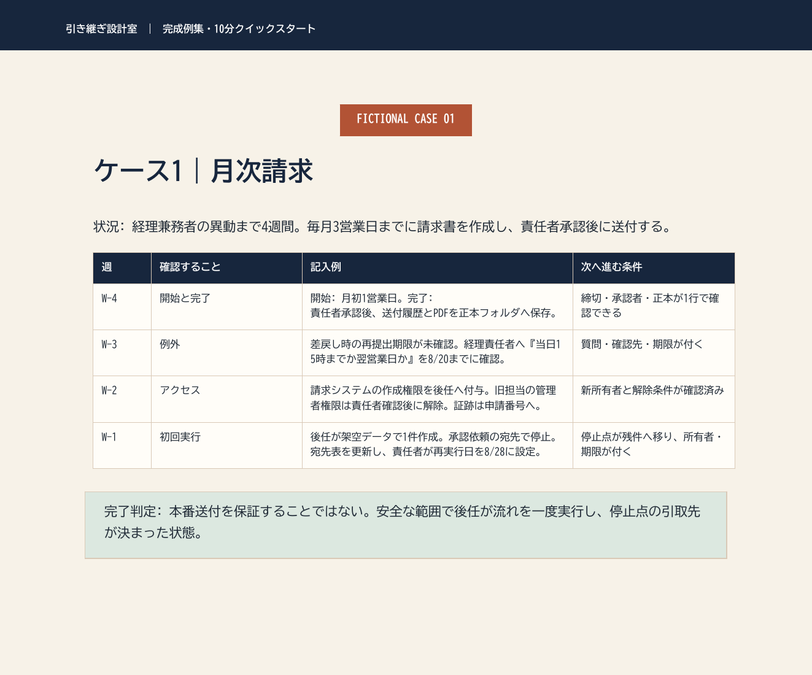This screenshot has height=675, width=812.
Task: Select the W-4 week cell
Action: (122, 306)
